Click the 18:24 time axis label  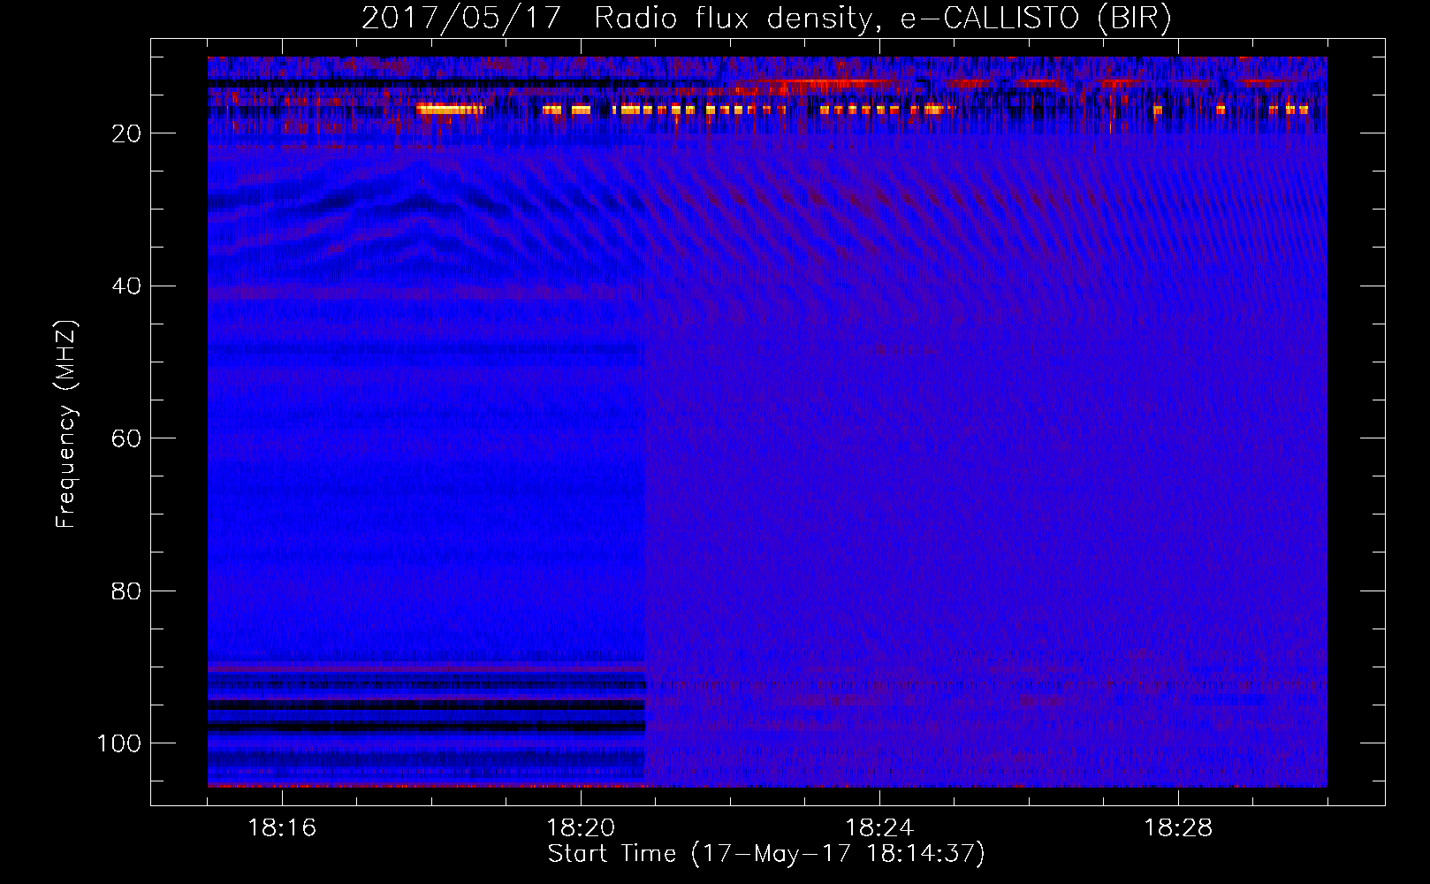[879, 828]
